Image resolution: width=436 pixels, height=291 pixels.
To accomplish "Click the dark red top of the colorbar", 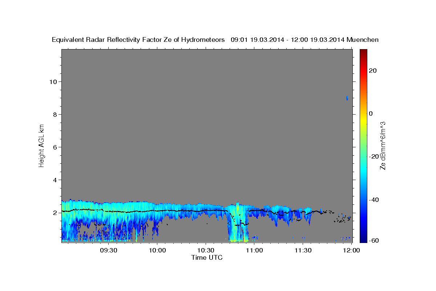I will [x=363, y=53].
